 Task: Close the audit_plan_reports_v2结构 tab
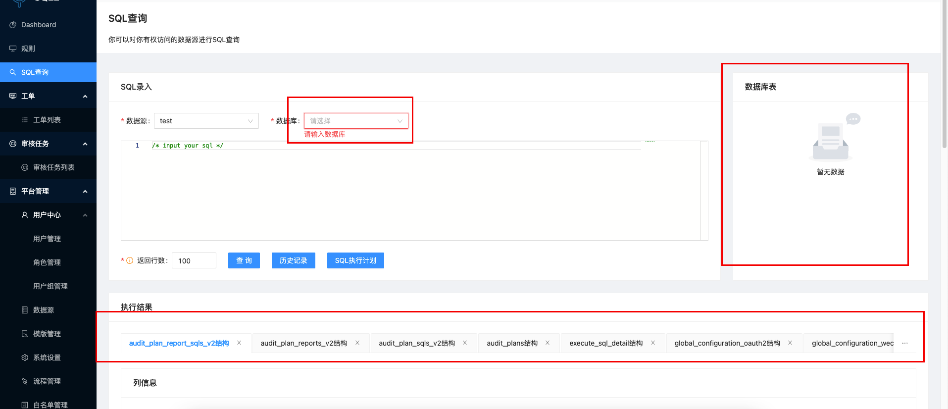(357, 343)
